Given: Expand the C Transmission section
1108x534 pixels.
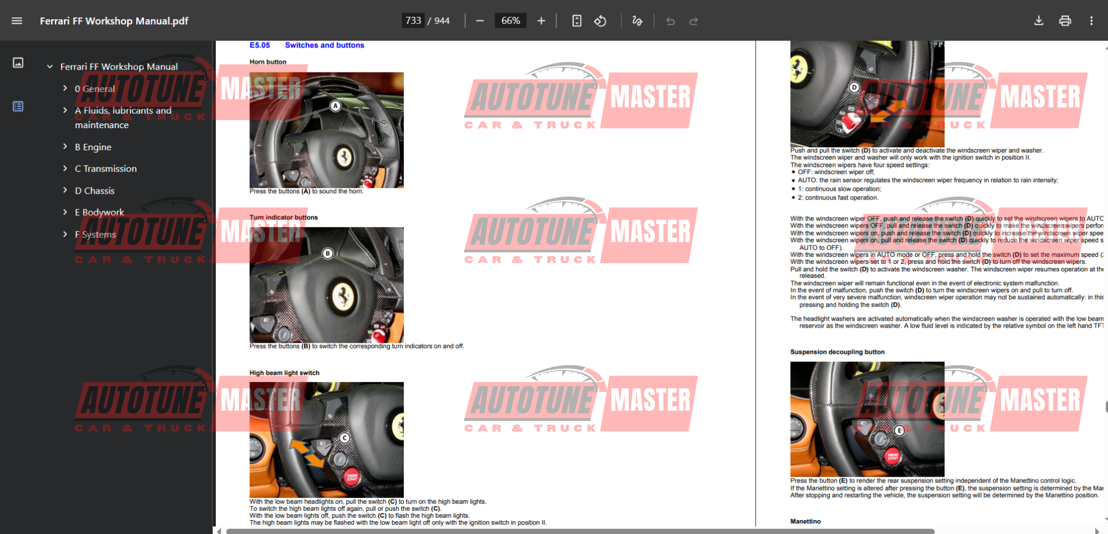Looking at the screenshot, I should click(65, 168).
